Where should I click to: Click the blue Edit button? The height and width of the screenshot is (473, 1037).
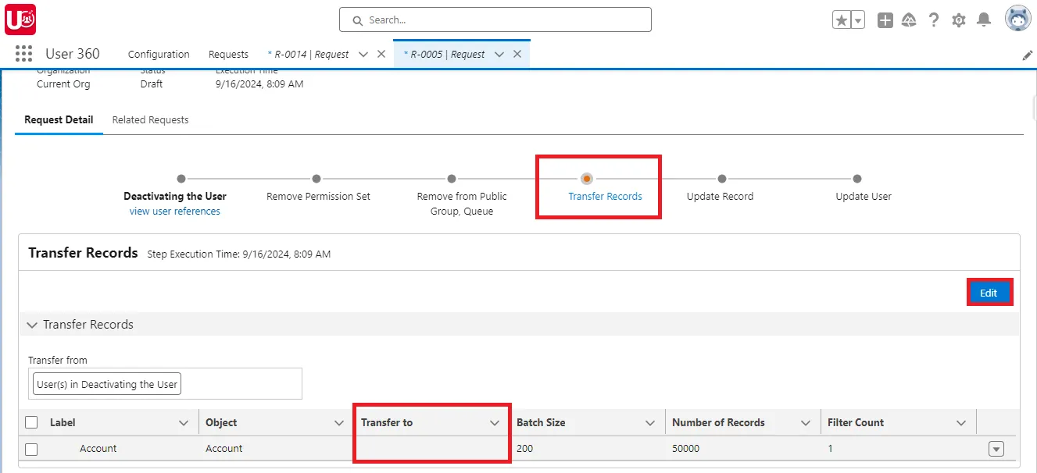tap(989, 293)
